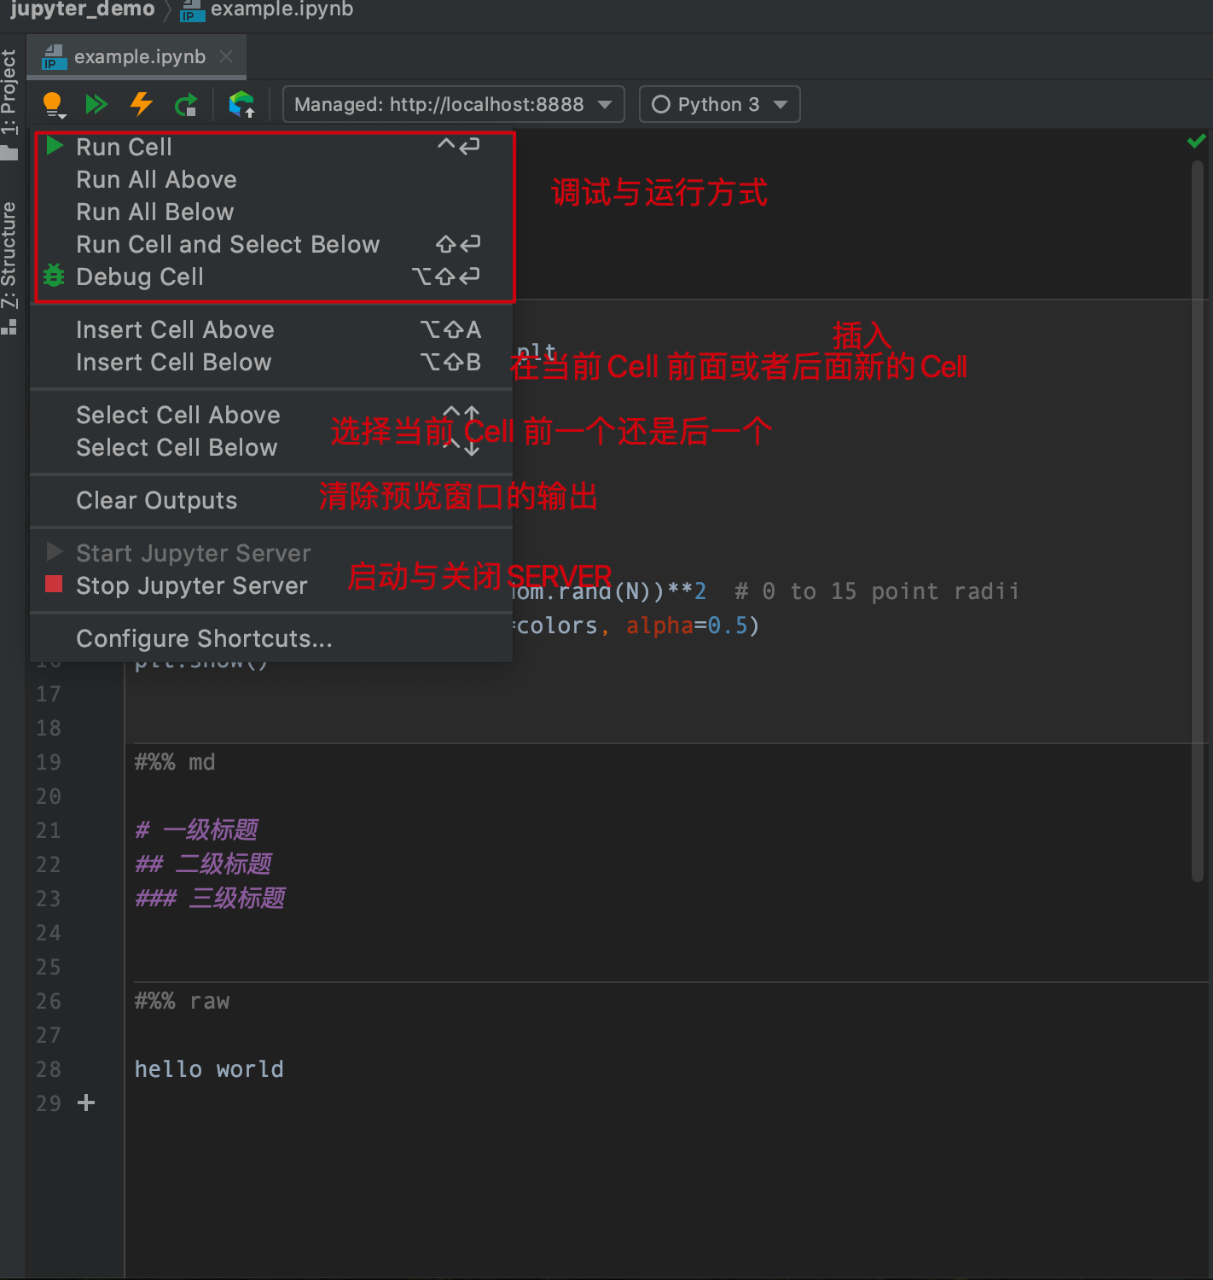1213x1280 pixels.
Task: Choose Insert Cell Above
Action: 271,329
